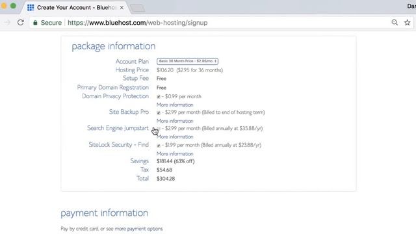416x234 pixels.
Task: Click the green maximize window button
Action: click(x=13, y=6)
